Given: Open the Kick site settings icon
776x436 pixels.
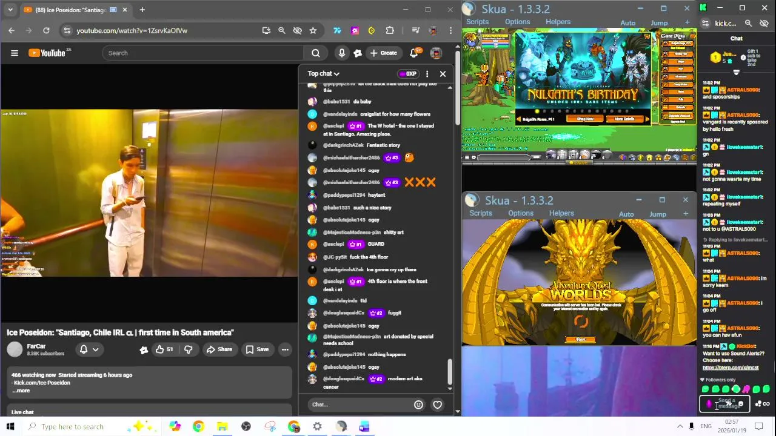Looking at the screenshot, I should 705,24.
